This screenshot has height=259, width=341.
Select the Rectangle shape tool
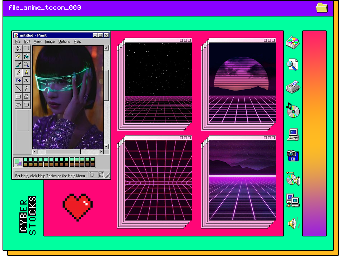click(x=18, y=97)
